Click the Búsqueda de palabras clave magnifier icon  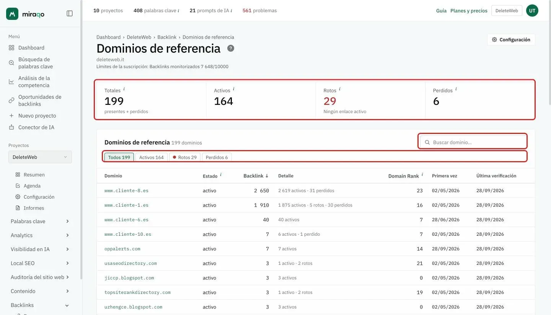[x=11, y=63]
